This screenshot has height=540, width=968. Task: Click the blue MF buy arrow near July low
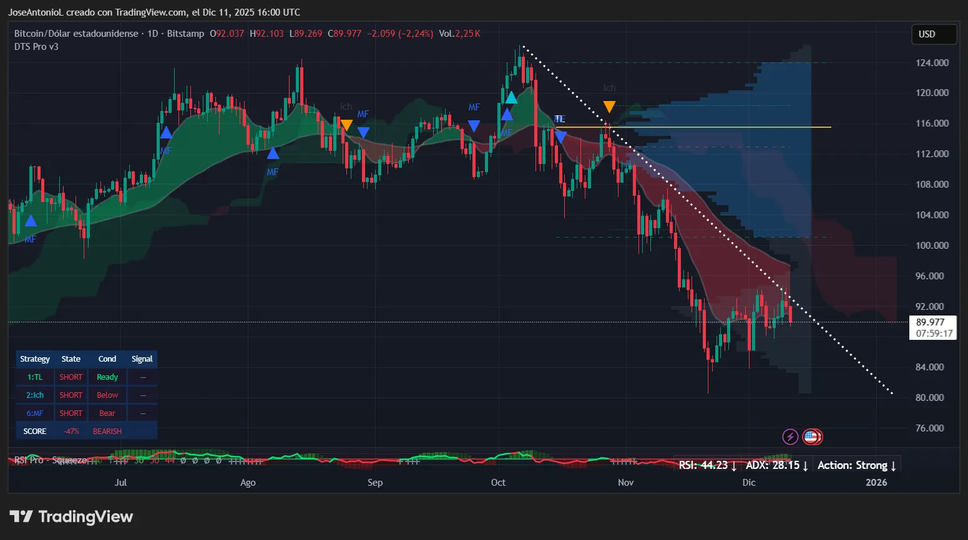[29, 221]
